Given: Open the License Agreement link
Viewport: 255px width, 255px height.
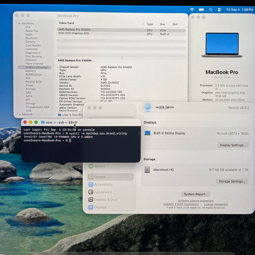Looking at the screenshot, I should click(216, 204).
